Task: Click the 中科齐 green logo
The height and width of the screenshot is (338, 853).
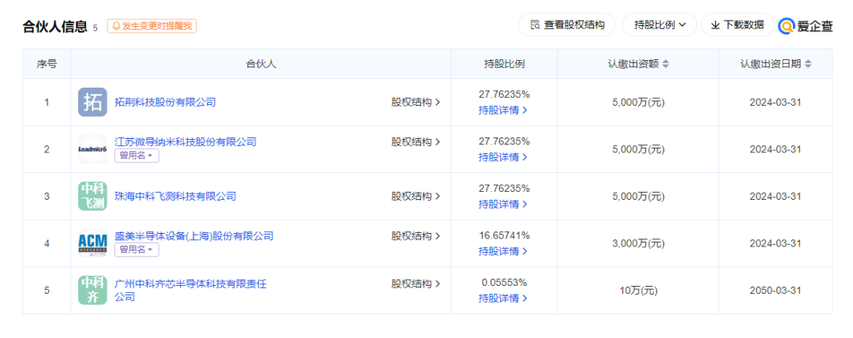Action: [92, 291]
